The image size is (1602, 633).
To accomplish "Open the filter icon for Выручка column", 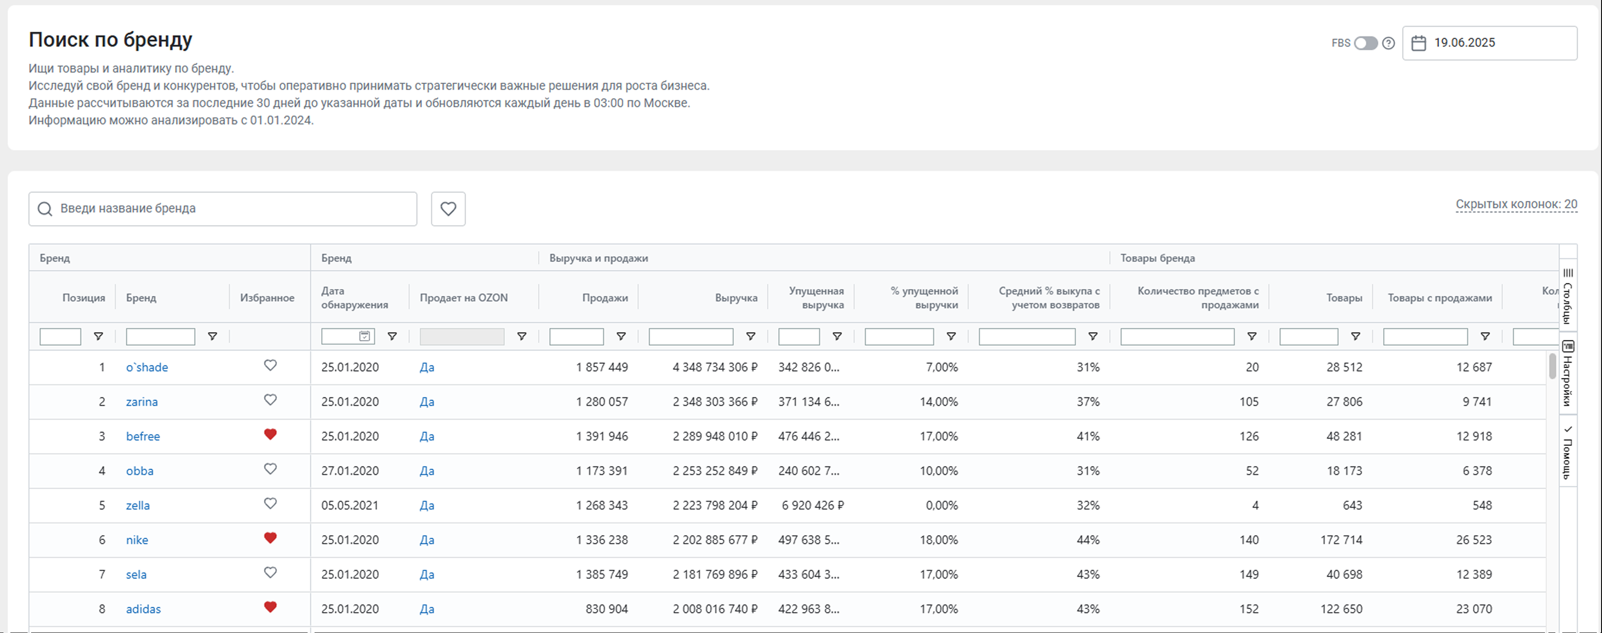I will [750, 336].
